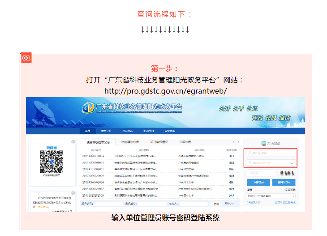Open the CA登录入口 link
The height and width of the screenshot is (236, 327).
(x=254, y=202)
